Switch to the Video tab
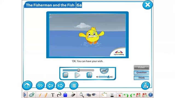This screenshot has height=98, width=175. click(x=141, y=68)
